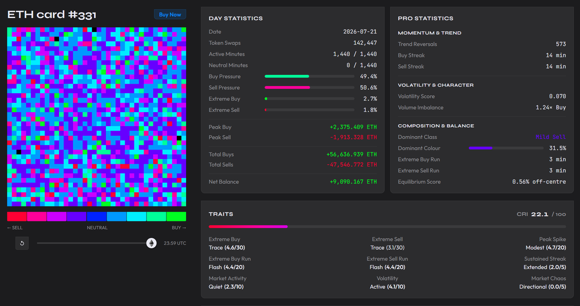Click the Dominant Class Mild Sell value
580x306 pixels.
point(551,137)
